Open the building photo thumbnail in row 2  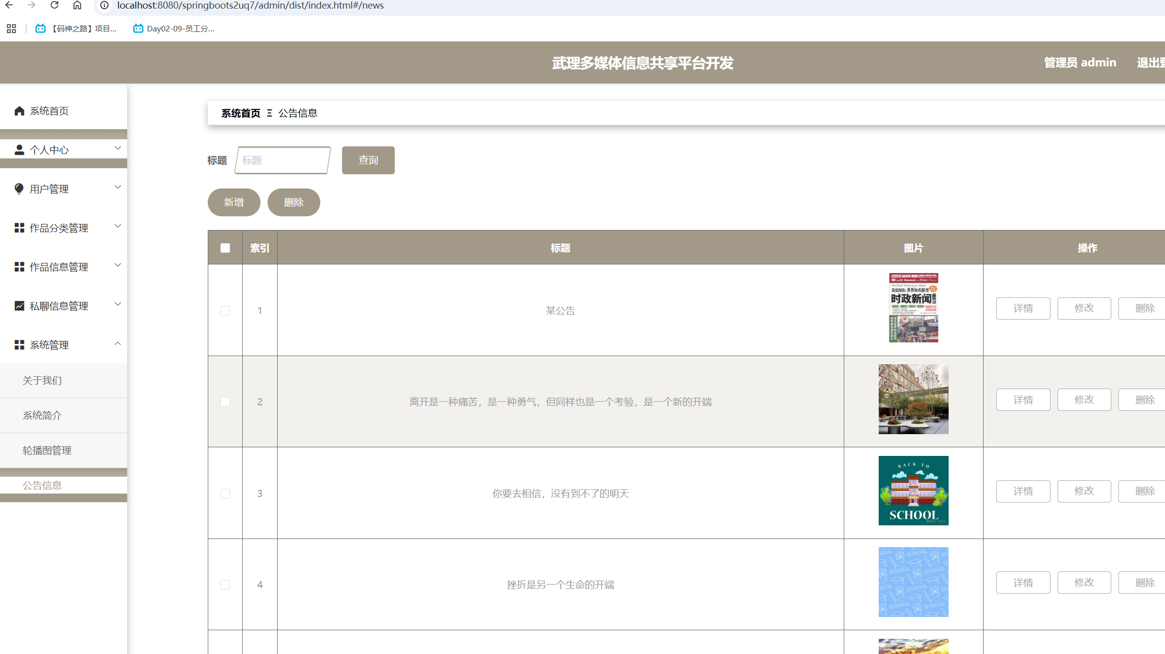coord(914,399)
